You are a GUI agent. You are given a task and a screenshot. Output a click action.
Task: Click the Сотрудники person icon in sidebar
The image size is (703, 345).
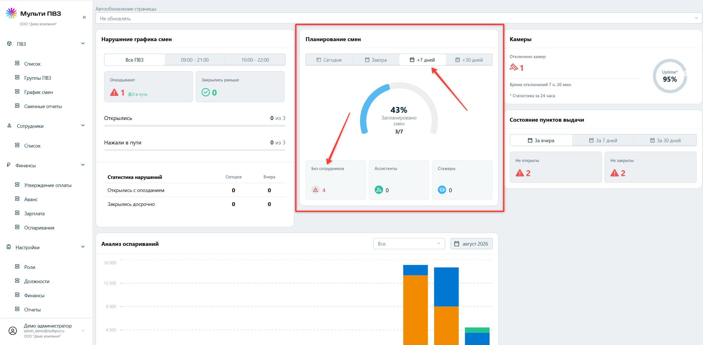(x=9, y=126)
